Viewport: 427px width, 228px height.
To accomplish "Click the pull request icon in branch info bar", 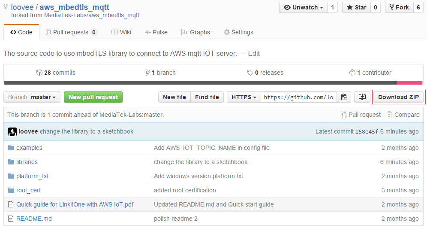I will point(344,115).
